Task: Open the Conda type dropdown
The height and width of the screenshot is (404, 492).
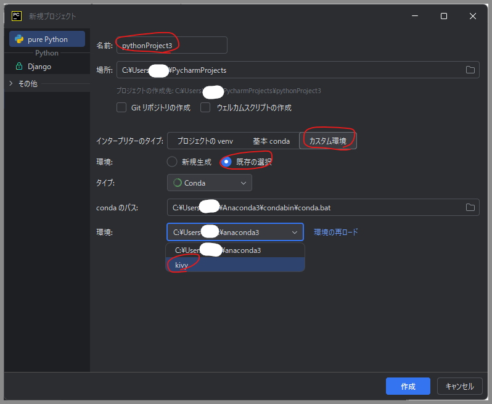Action: pos(209,183)
